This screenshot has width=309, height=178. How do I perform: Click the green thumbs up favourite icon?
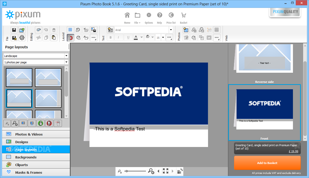[40, 123]
